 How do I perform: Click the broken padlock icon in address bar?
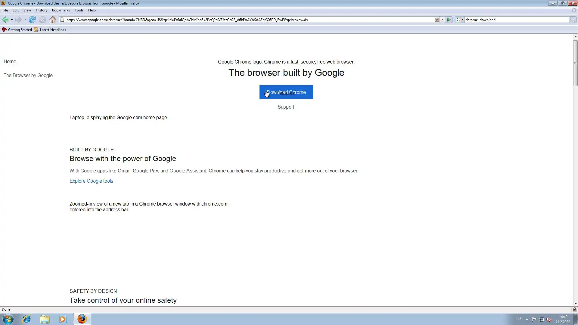click(x=437, y=20)
